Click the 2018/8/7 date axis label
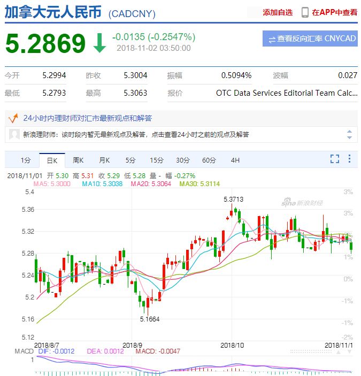This screenshot has width=361, height=376. point(47,346)
